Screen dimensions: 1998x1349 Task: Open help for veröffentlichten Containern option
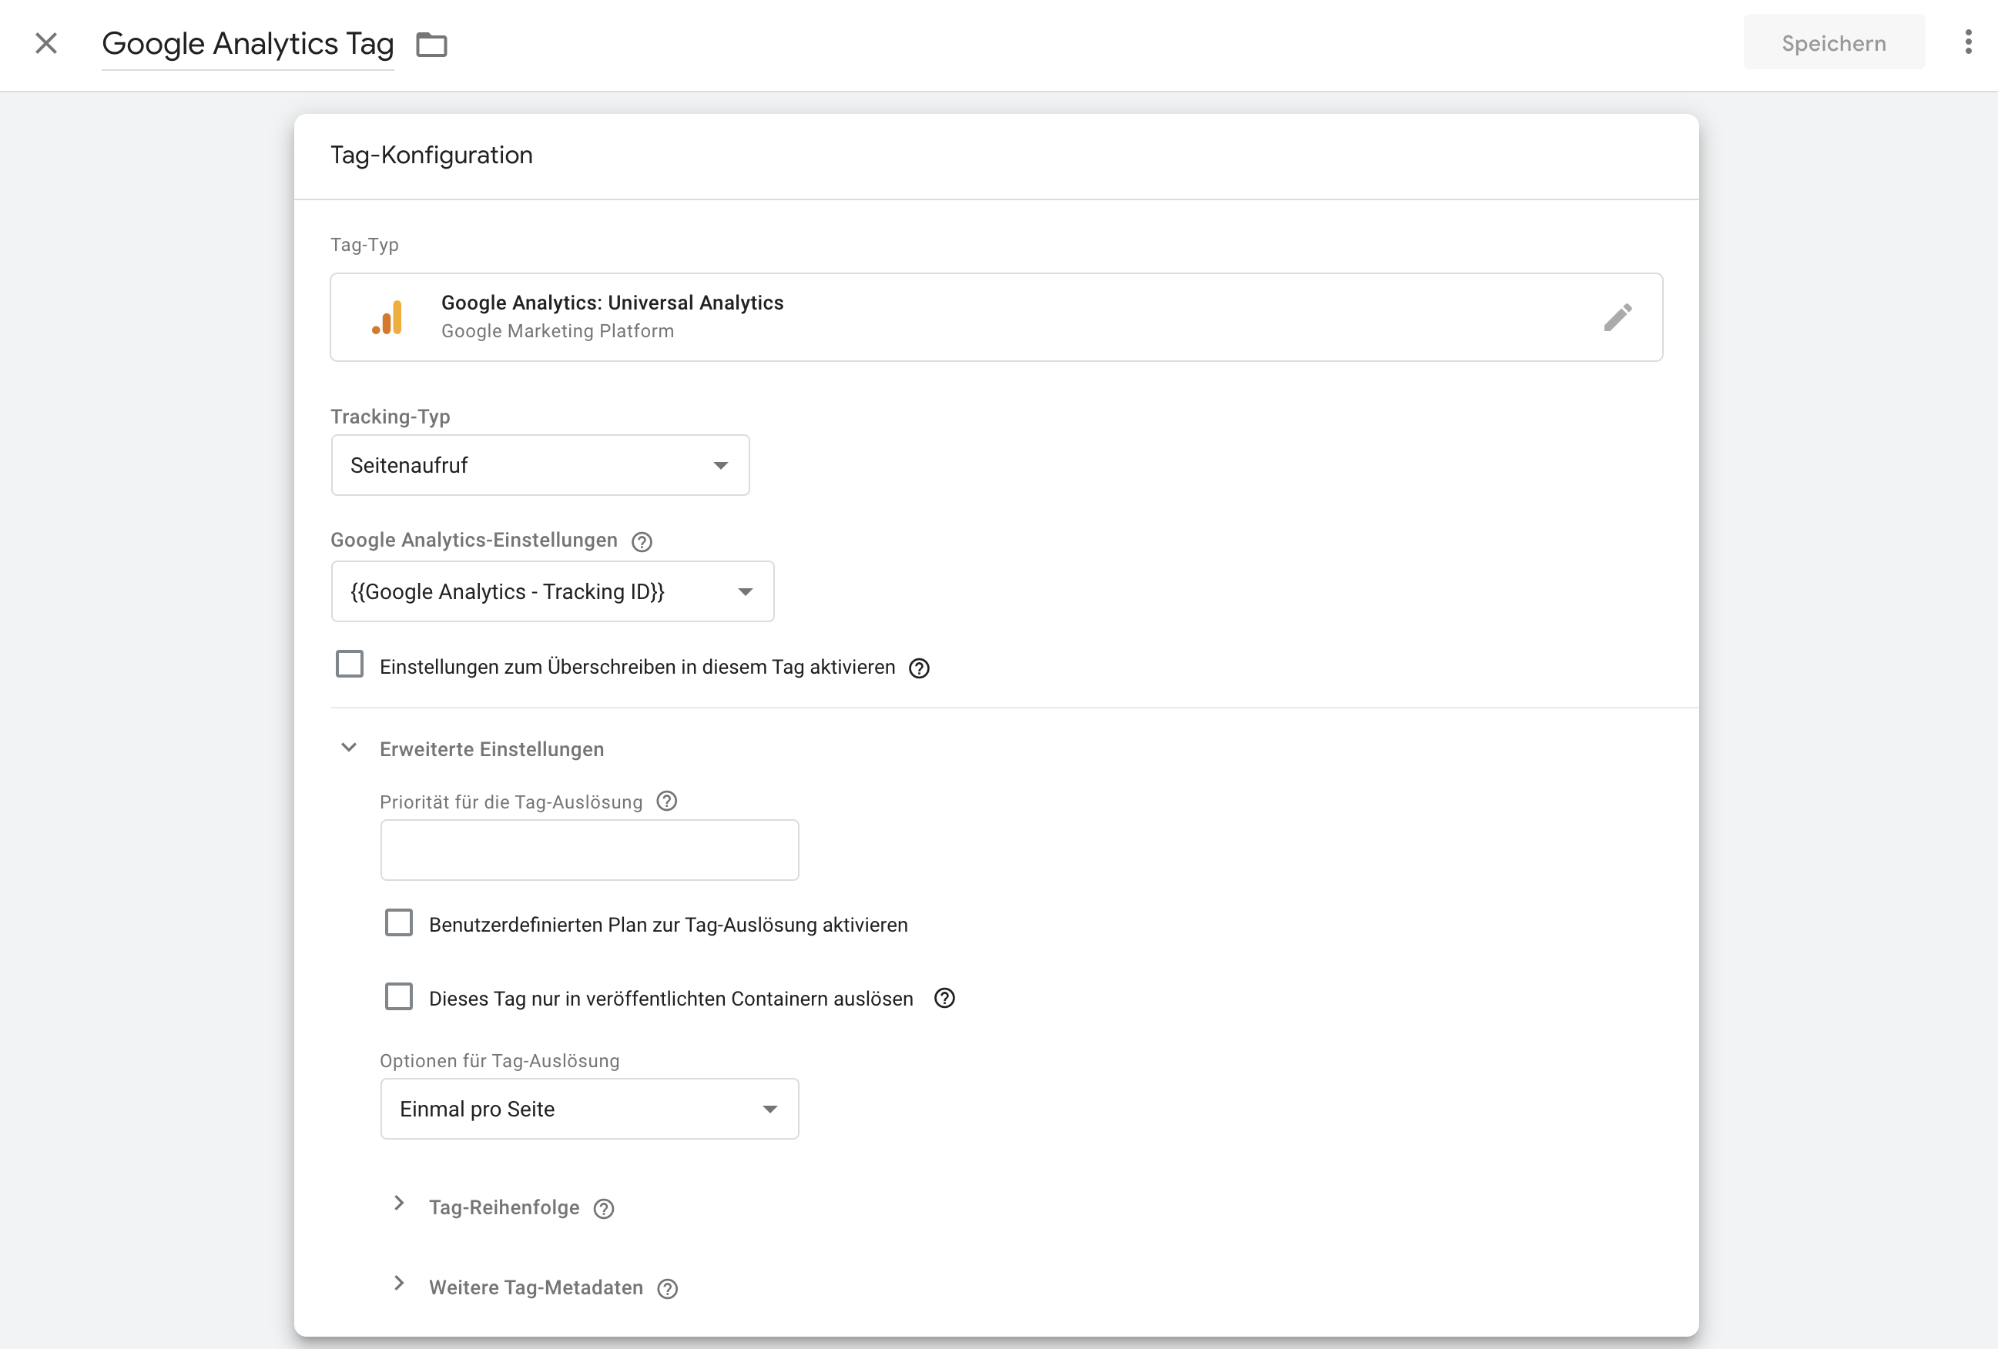coord(944,999)
